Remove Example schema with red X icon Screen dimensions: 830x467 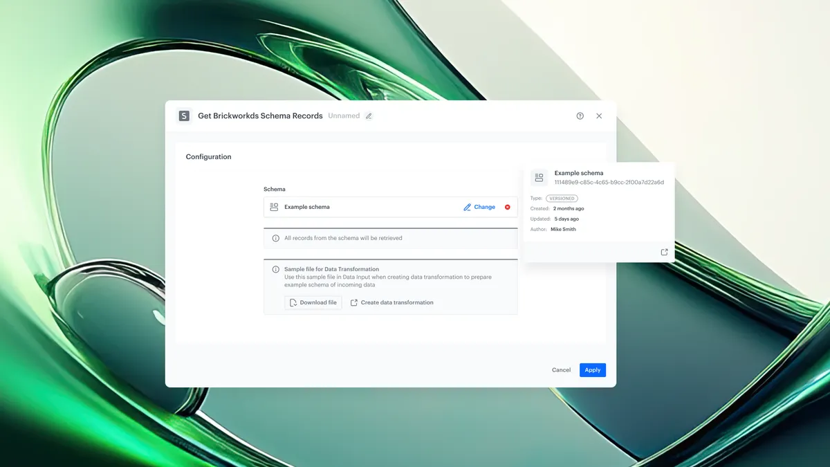[x=508, y=207]
